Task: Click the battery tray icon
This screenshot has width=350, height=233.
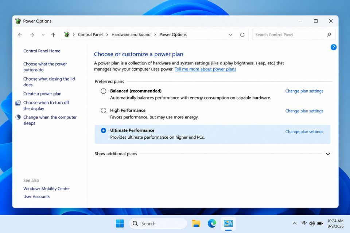Action: click(320, 224)
